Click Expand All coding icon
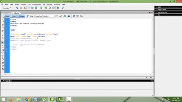Screen dimensions: 182x102 3,31
